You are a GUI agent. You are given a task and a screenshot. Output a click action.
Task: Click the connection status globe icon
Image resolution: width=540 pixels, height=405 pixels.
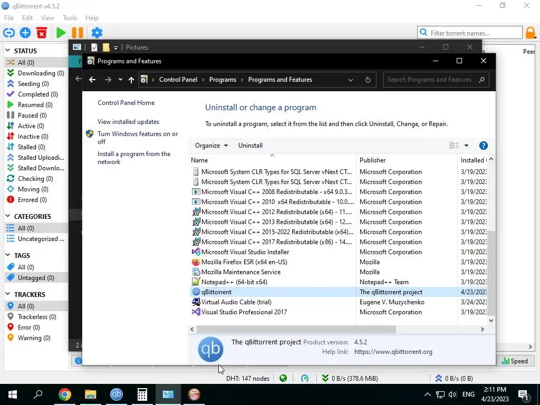click(x=283, y=379)
